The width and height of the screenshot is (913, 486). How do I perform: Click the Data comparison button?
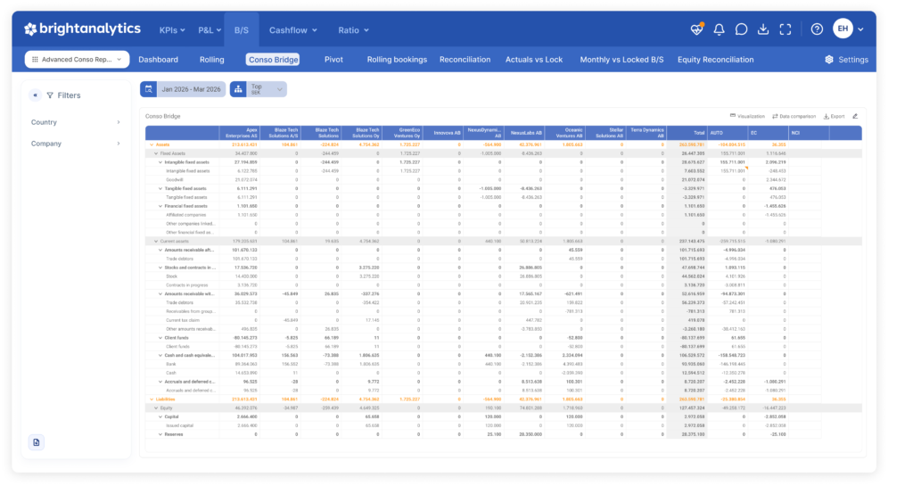pos(794,116)
